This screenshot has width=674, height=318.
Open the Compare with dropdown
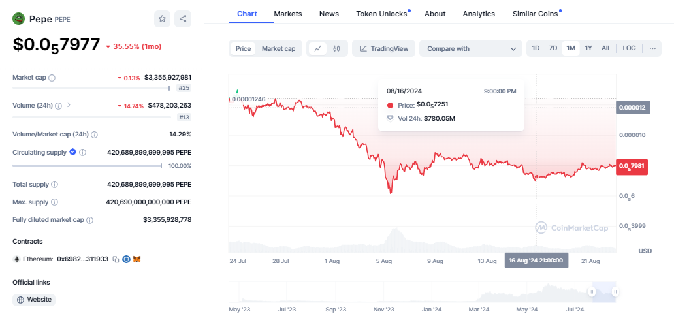[471, 48]
